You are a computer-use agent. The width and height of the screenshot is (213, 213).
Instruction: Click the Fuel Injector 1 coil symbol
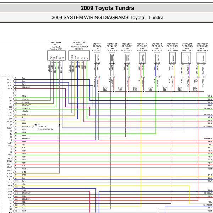click(x=97, y=58)
